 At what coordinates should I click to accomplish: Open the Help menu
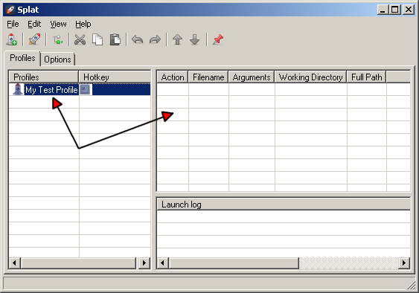click(x=83, y=24)
